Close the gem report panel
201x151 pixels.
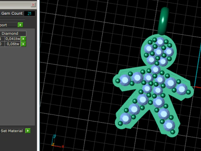pyautogui.click(x=33, y=5)
